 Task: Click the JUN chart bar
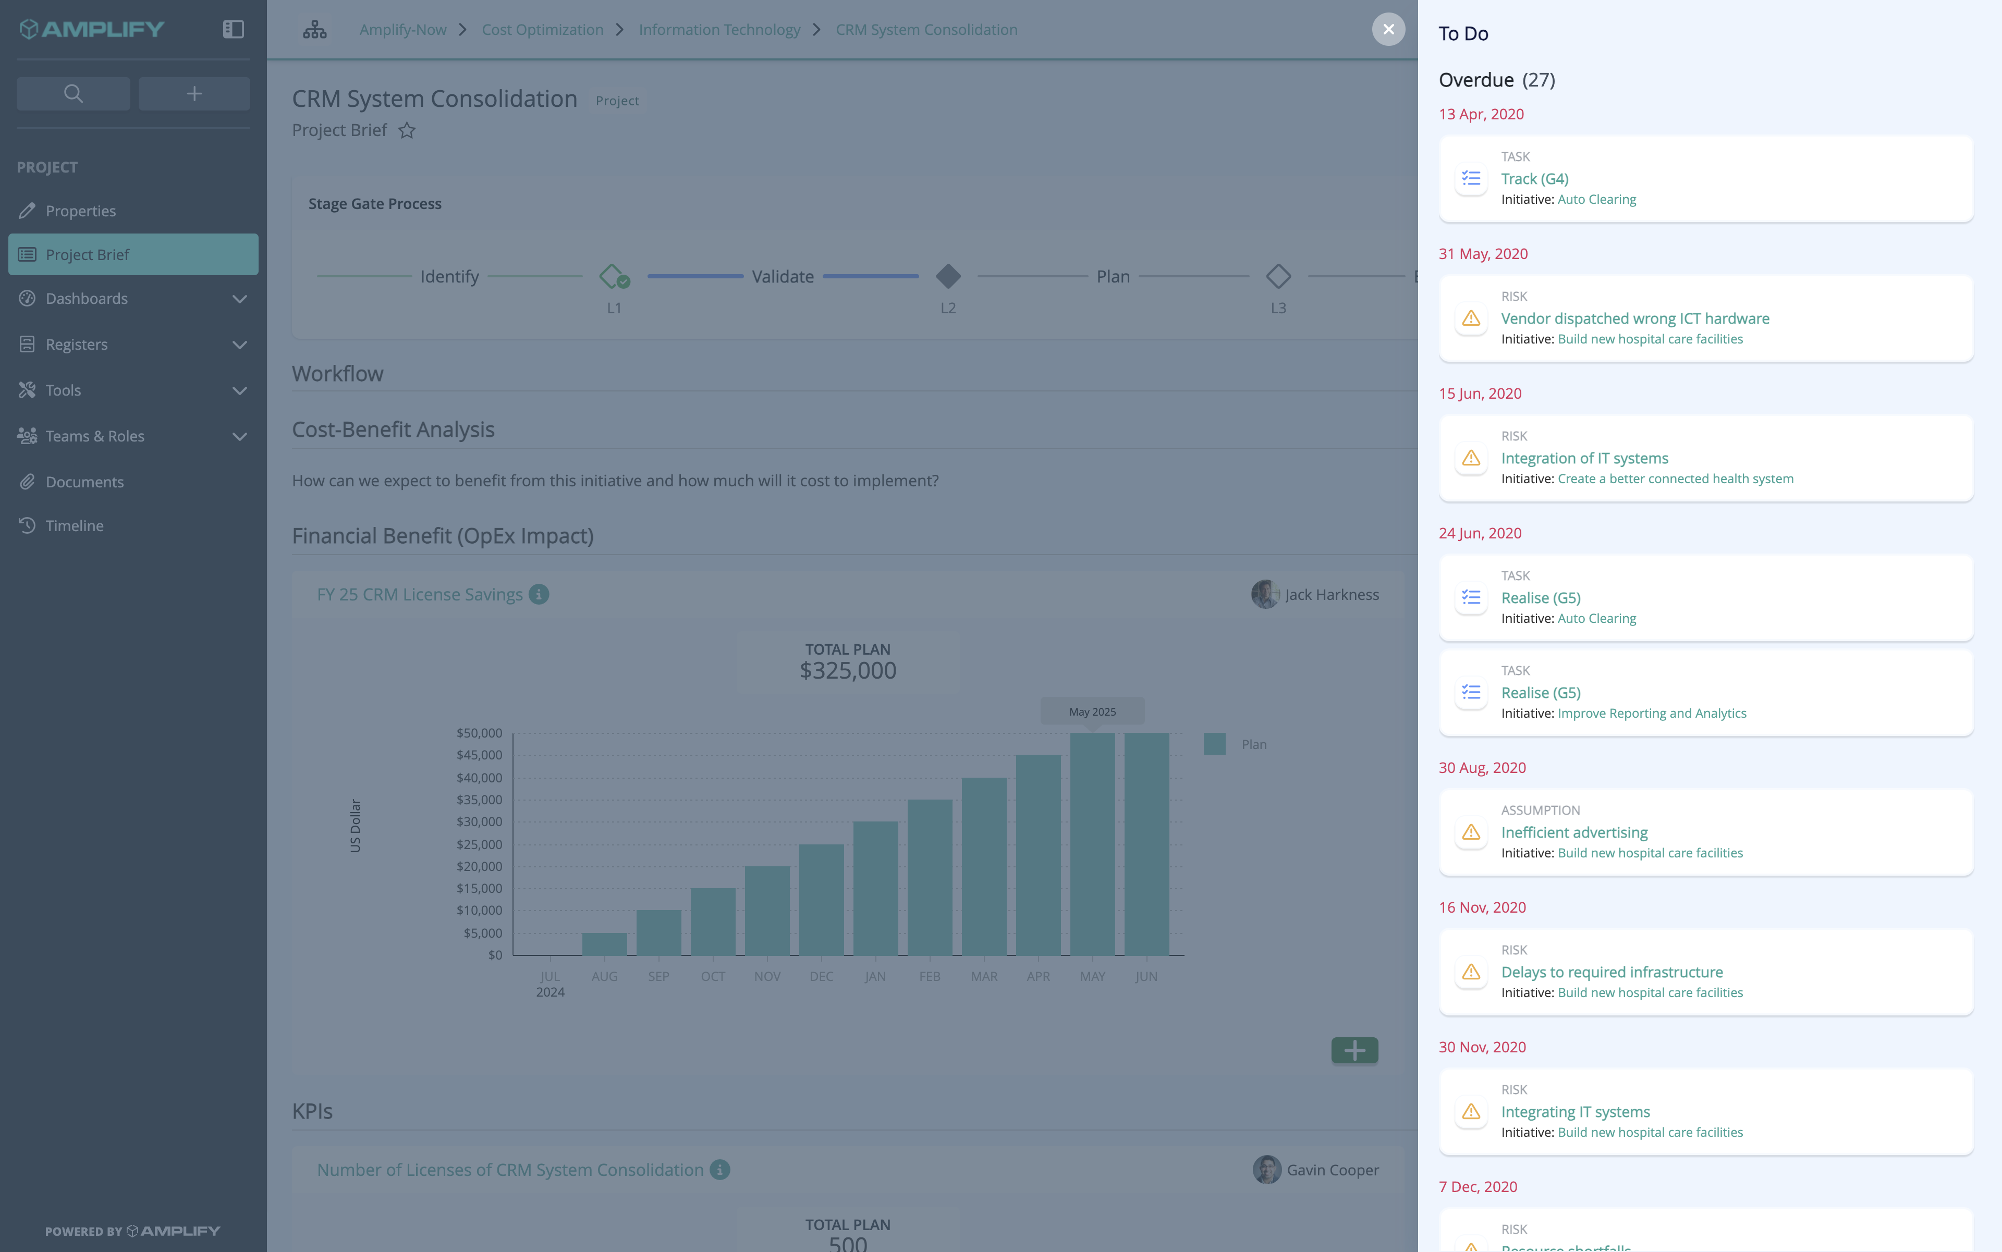1146,844
